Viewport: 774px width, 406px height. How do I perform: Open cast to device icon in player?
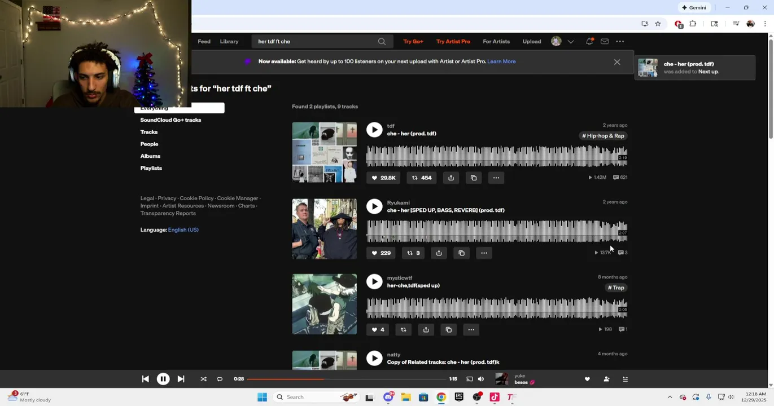pyautogui.click(x=469, y=379)
